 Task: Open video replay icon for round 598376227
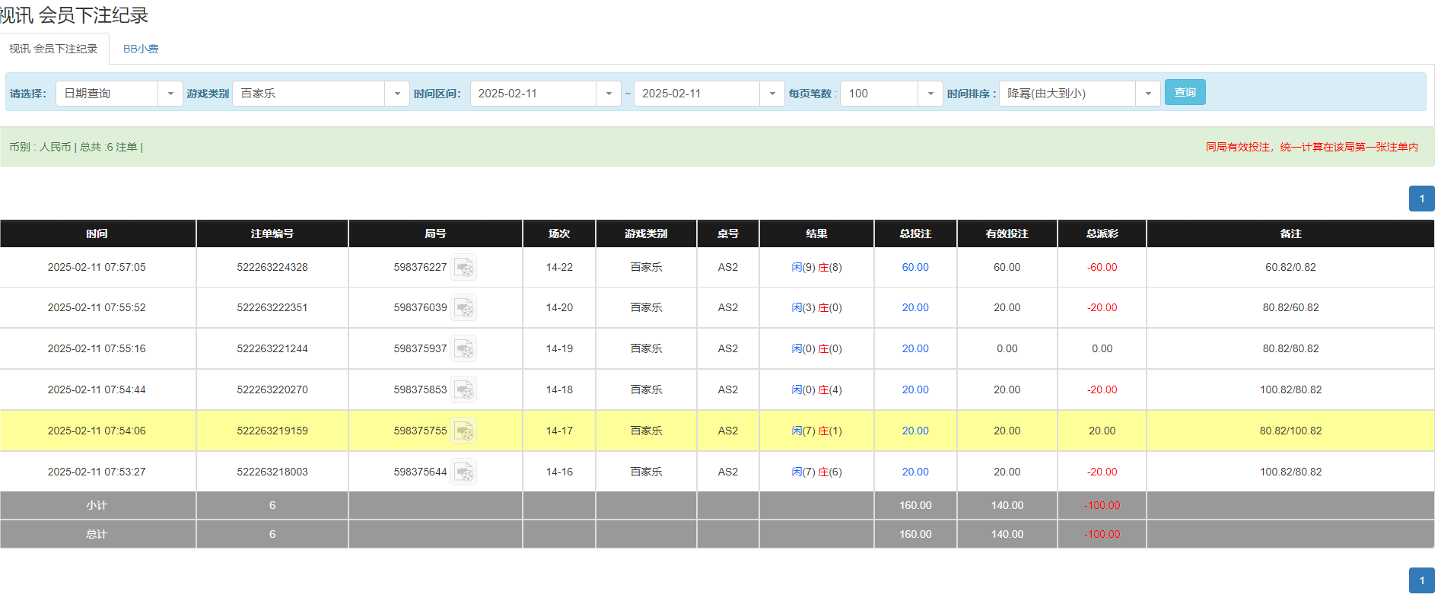click(463, 268)
